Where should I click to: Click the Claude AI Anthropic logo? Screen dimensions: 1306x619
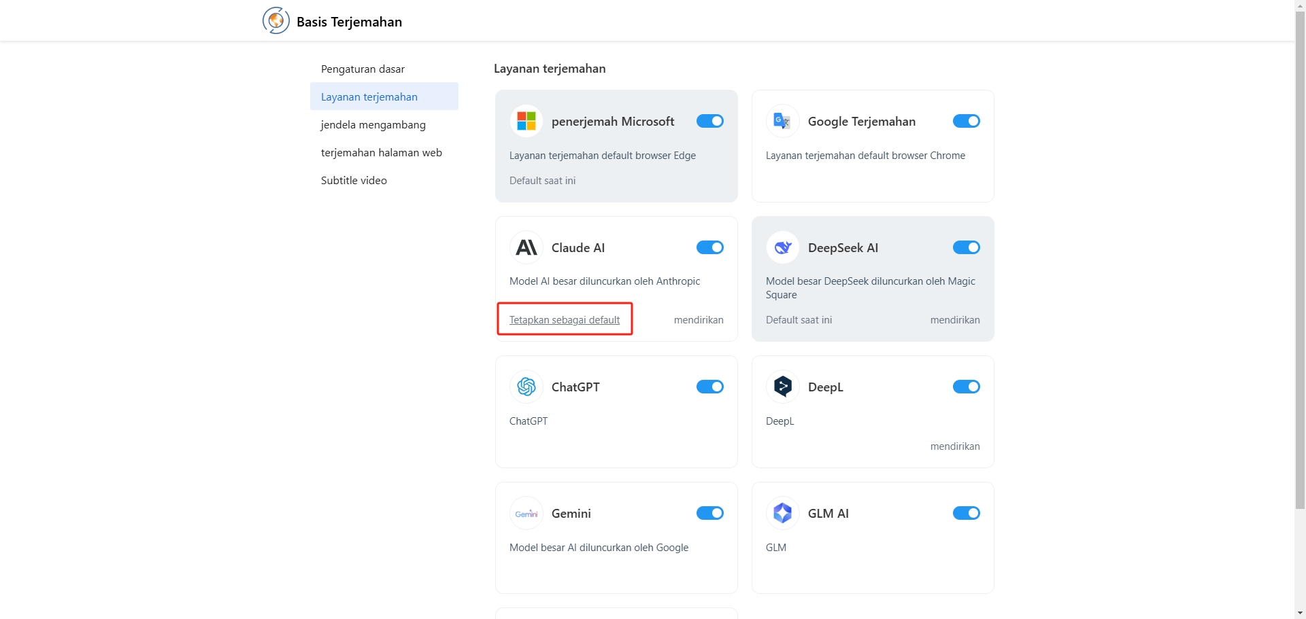click(x=526, y=247)
